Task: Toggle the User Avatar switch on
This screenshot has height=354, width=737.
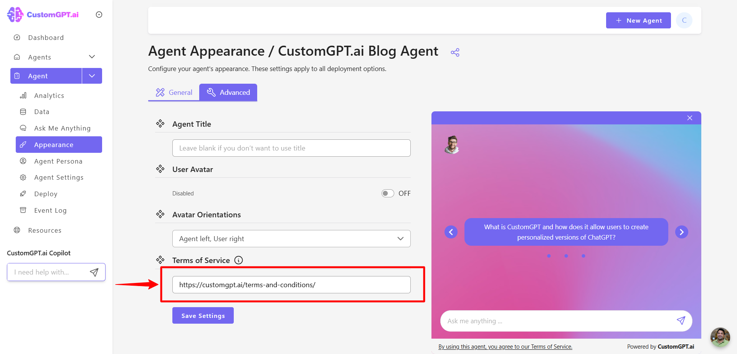Action: click(388, 193)
